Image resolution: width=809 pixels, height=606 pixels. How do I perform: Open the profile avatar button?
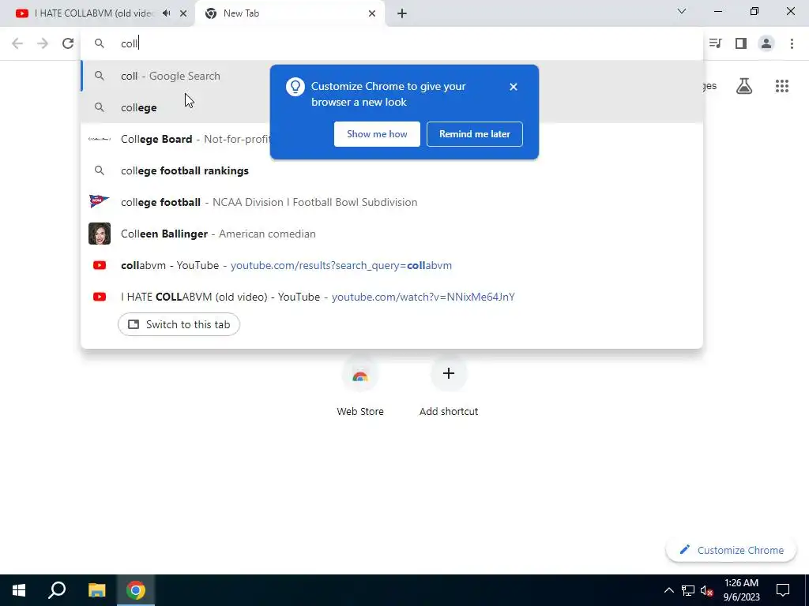(x=766, y=43)
